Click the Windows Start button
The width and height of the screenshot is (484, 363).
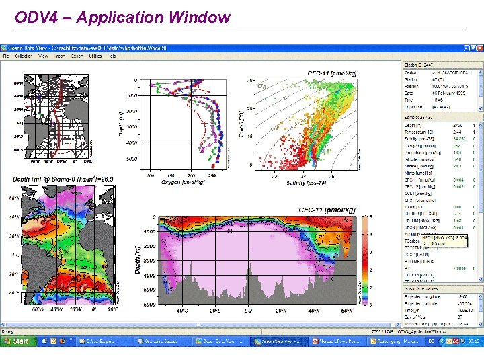pos(18,341)
